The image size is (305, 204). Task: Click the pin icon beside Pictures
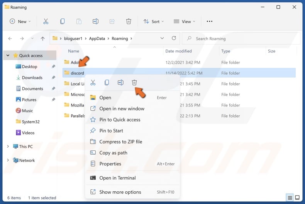pos(53,99)
